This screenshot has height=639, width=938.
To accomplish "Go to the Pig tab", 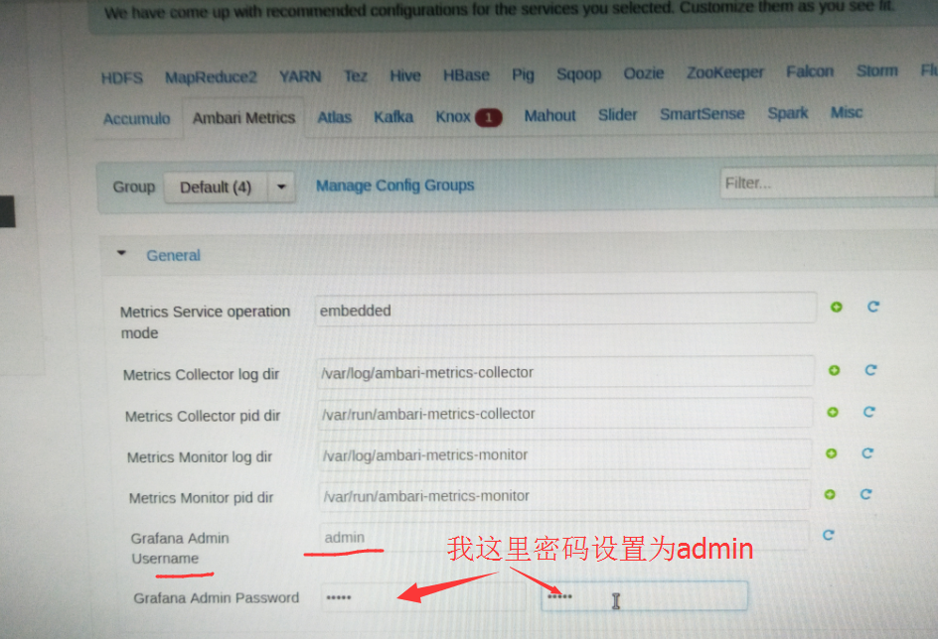I will 523,74.
